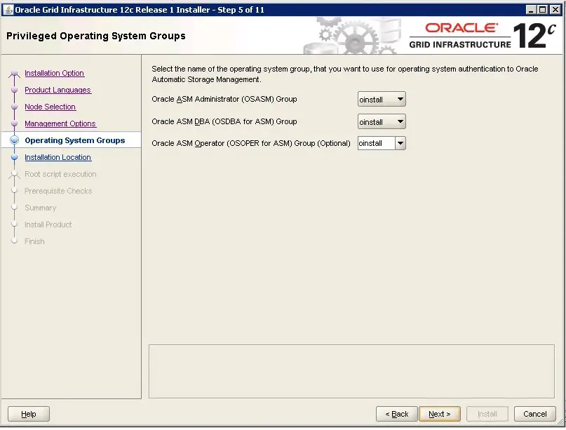Close the installer window

coord(555,10)
